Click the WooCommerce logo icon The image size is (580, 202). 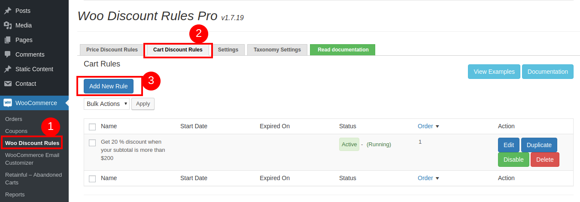coord(8,103)
